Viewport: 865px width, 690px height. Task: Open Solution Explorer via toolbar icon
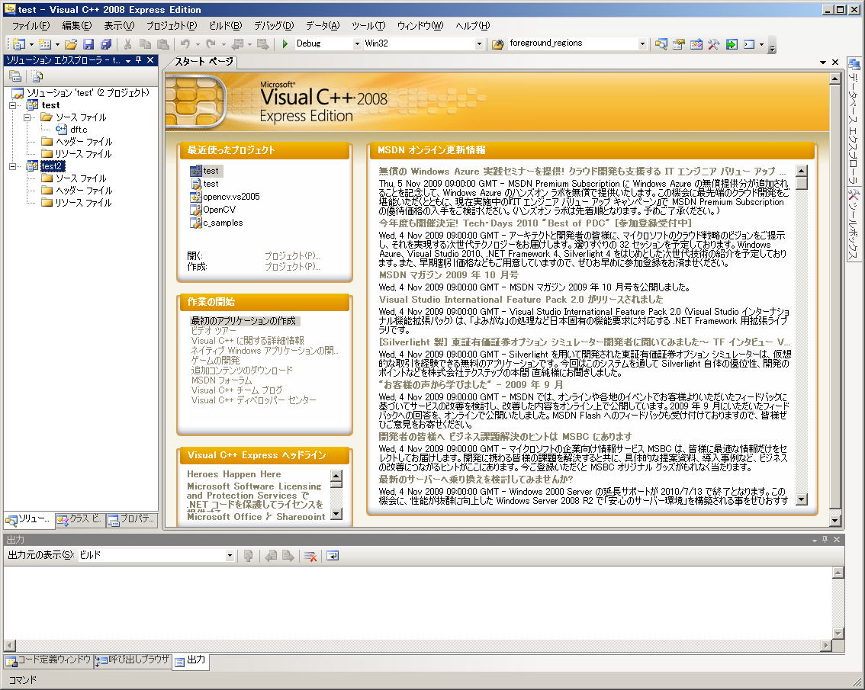661,43
